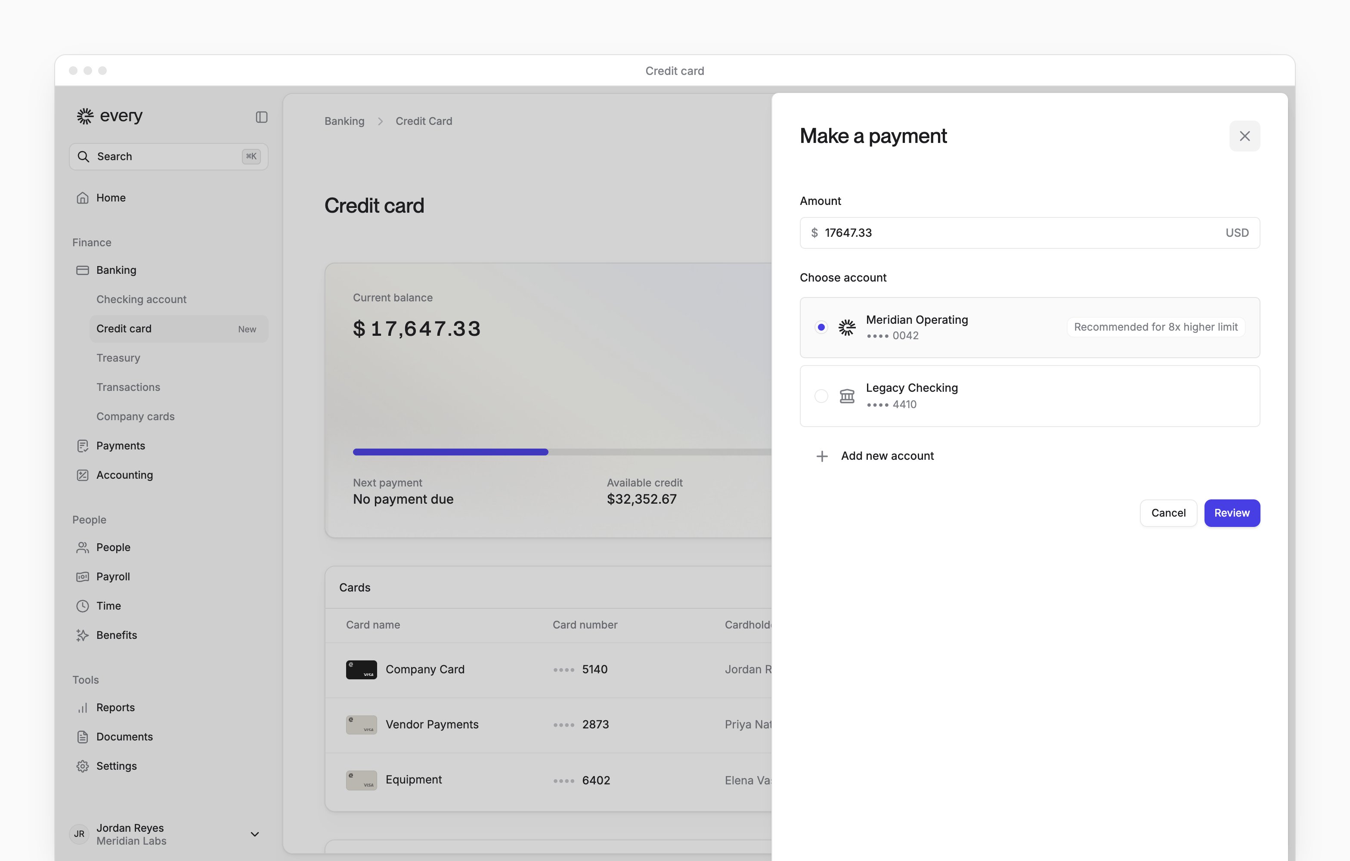Collapse sidebar with panel toggle icon
Image resolution: width=1350 pixels, height=861 pixels.
tap(261, 117)
